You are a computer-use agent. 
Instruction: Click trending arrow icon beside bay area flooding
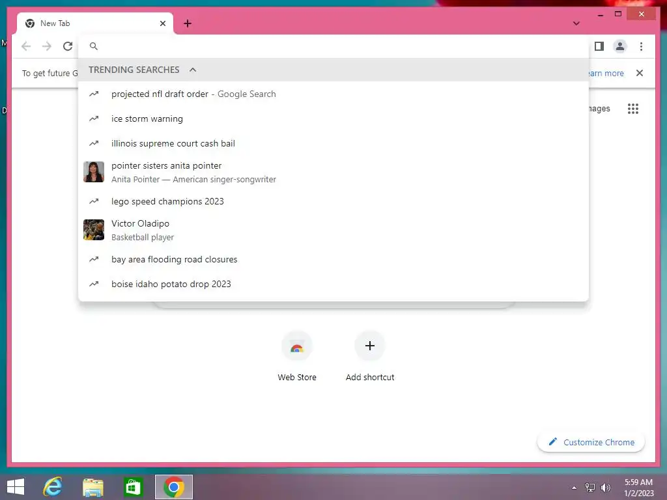tap(94, 259)
